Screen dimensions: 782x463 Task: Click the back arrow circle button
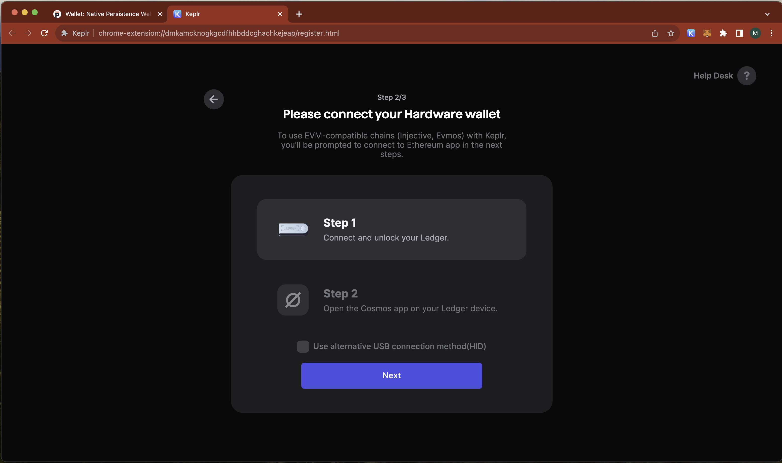[214, 99]
